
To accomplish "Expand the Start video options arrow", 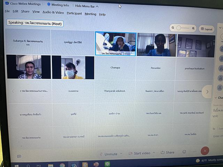I will [154, 153].
